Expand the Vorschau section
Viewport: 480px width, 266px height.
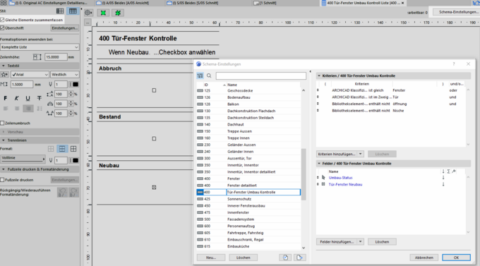point(3,132)
